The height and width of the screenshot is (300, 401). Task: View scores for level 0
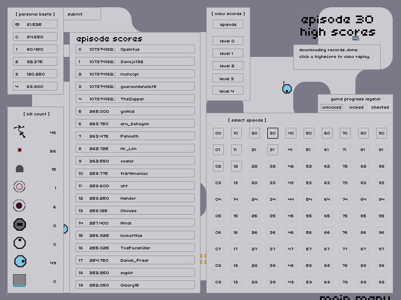(228, 41)
